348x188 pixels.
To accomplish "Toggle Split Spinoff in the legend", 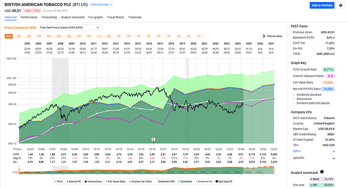I will (x=224, y=181).
